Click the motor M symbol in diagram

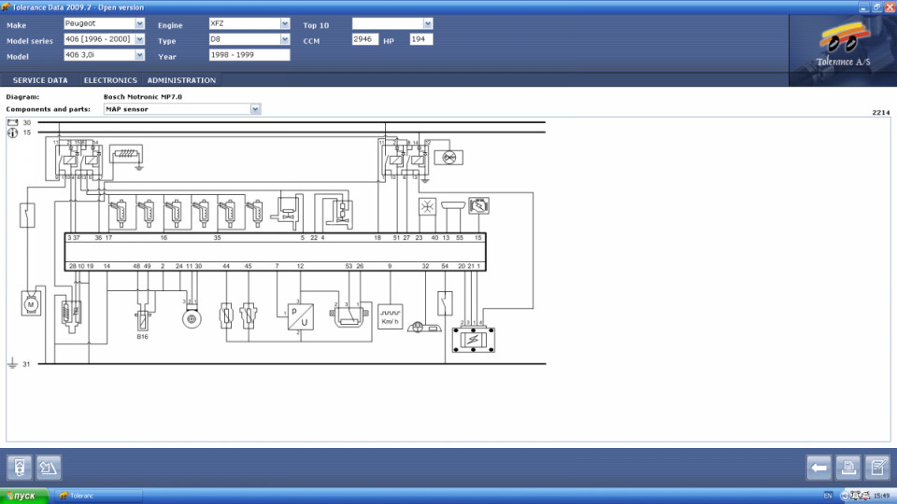coord(32,303)
